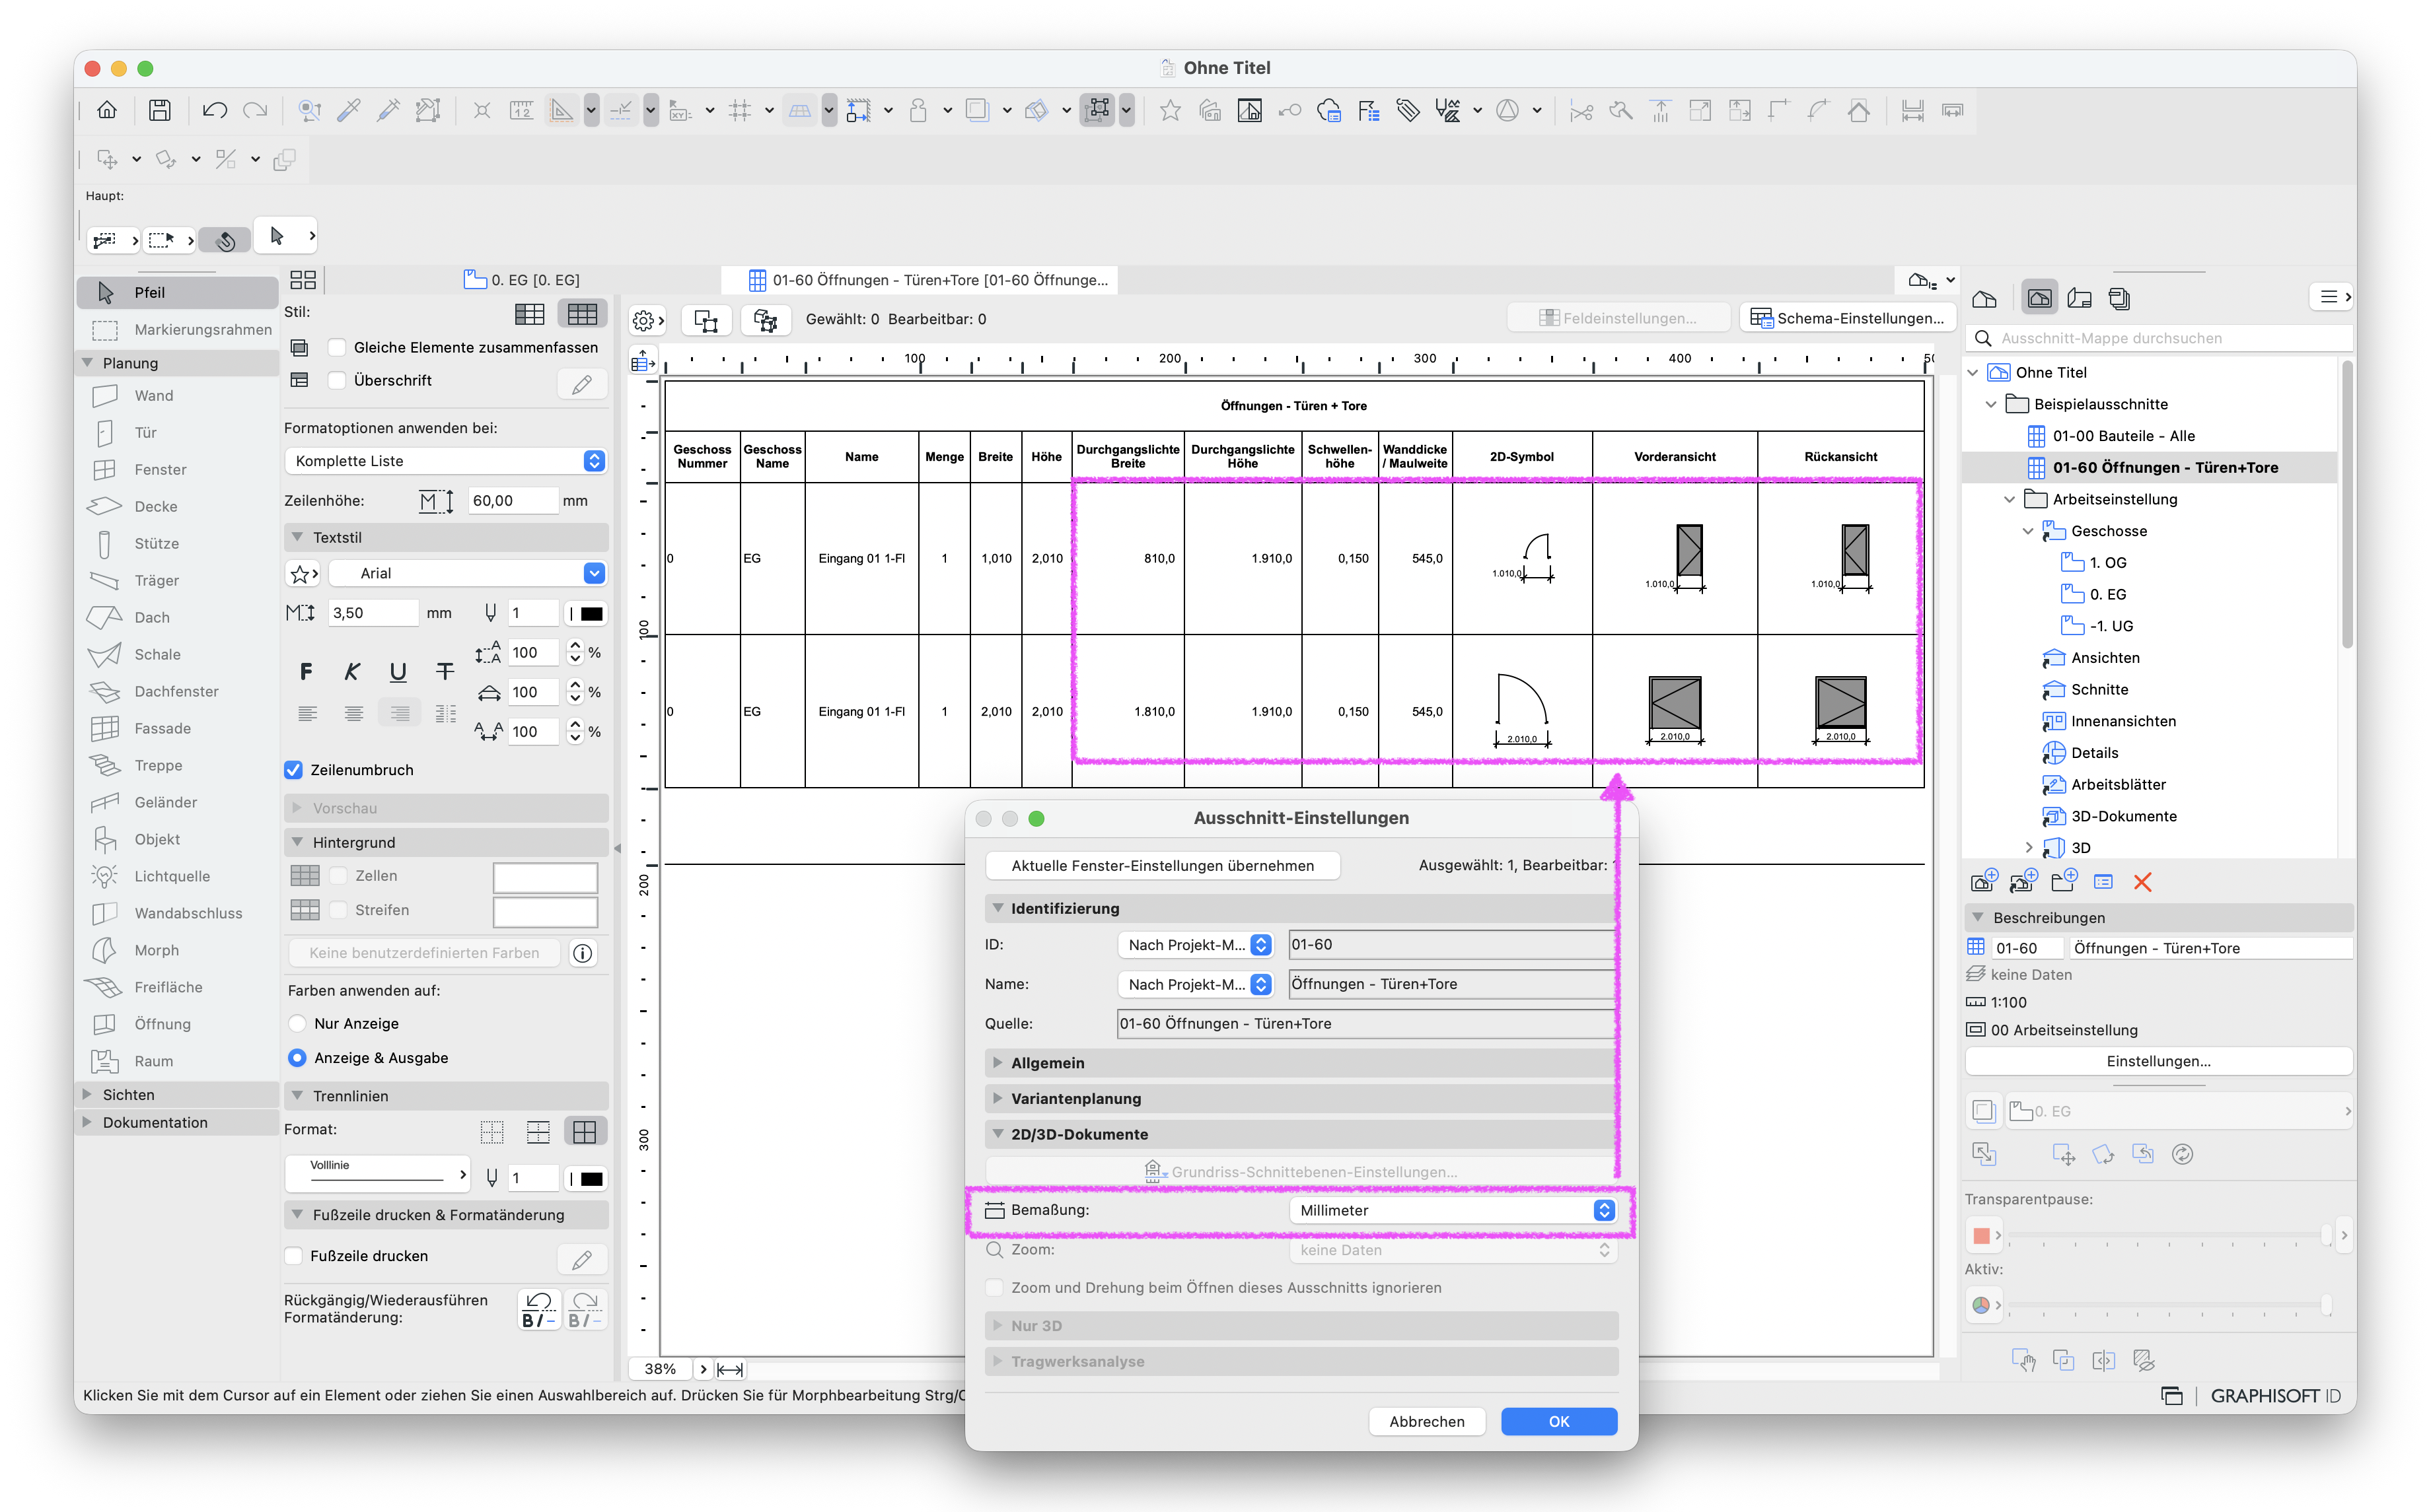Select Anzeige & Ausgabe radio button
The height and width of the screenshot is (1512, 2431).
point(297,1058)
